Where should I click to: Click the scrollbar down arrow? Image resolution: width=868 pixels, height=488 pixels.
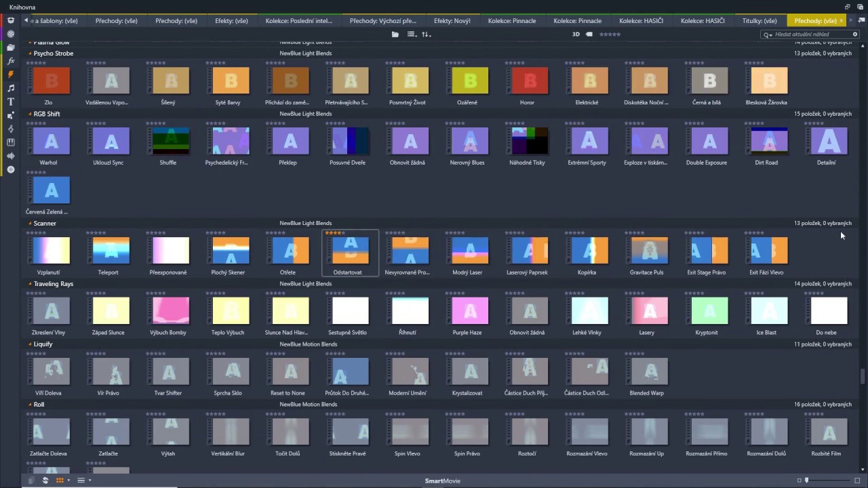[x=863, y=470]
